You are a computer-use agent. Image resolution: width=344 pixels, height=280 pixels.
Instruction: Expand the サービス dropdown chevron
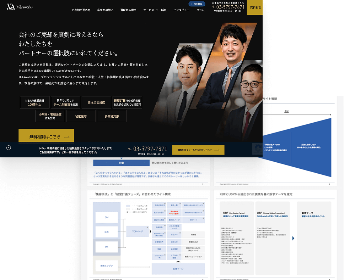157,10
